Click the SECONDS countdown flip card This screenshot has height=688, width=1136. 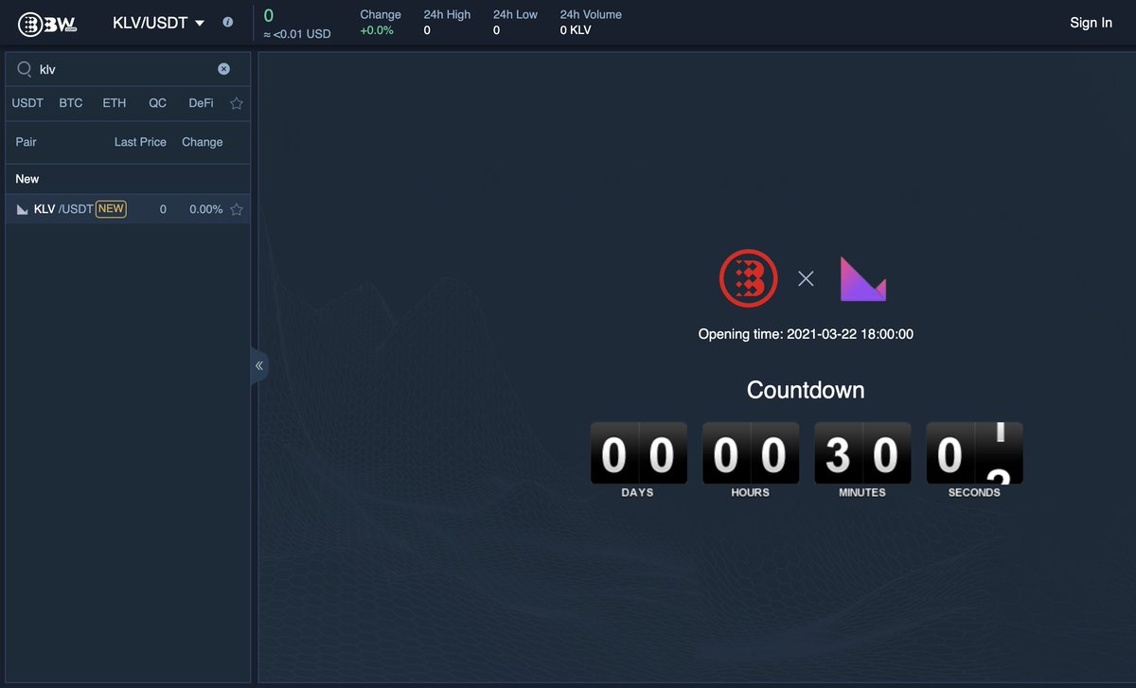click(974, 453)
